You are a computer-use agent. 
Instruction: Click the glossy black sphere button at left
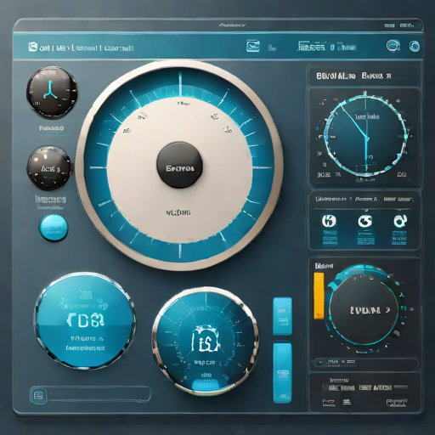point(49,168)
